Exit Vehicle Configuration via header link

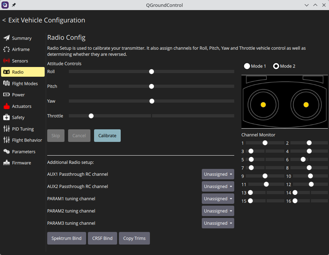(43, 20)
